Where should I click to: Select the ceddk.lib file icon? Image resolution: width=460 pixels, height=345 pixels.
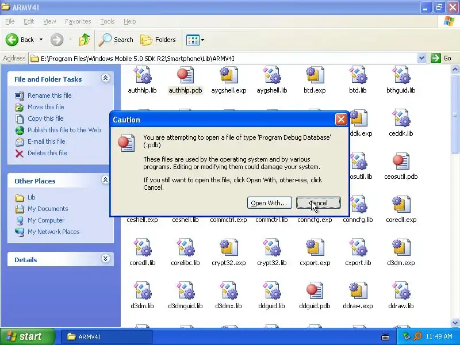coord(401,118)
